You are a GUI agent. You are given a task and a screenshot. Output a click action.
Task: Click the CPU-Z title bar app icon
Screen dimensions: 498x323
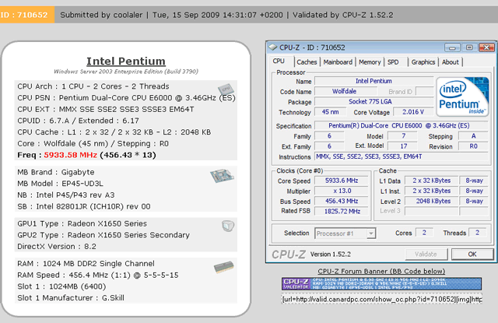[x=272, y=47]
